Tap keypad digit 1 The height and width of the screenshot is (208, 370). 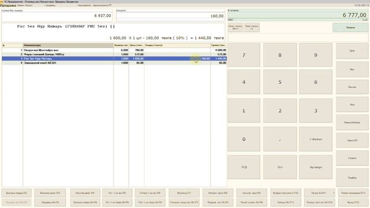click(244, 110)
